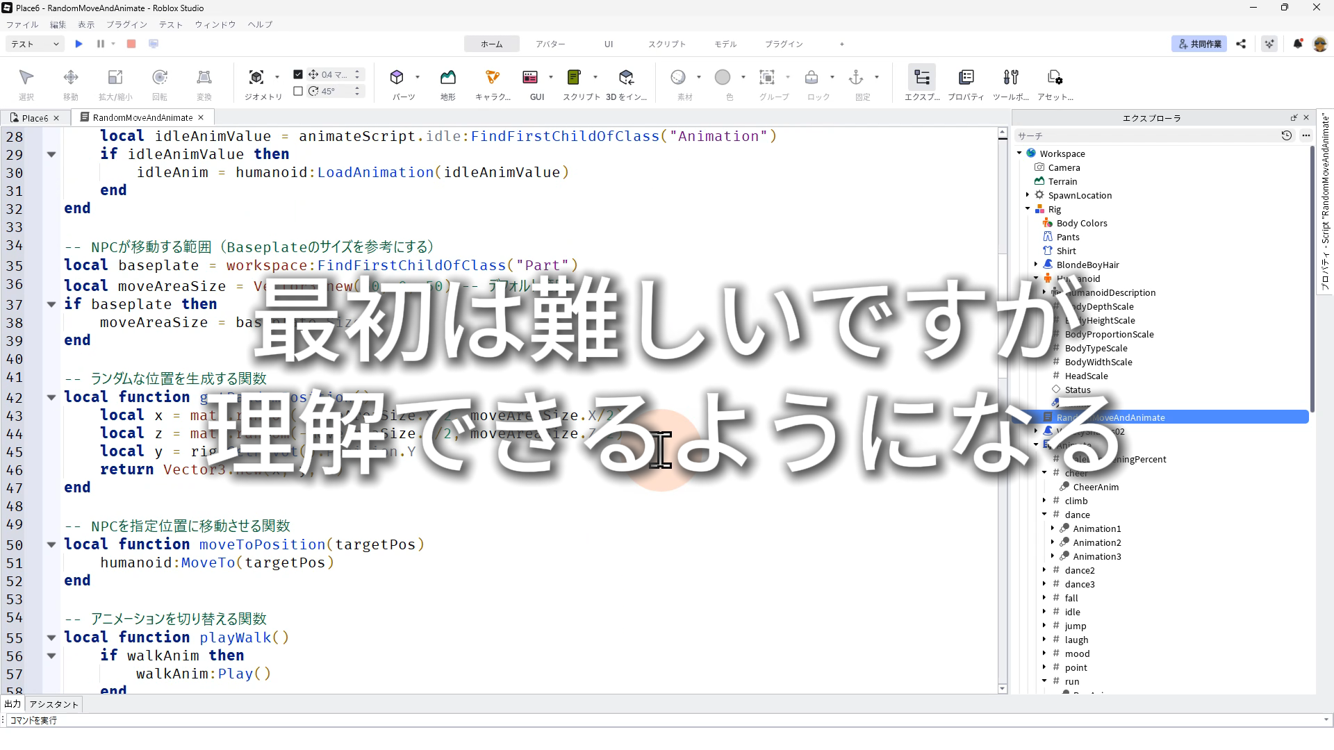The height and width of the screenshot is (750, 1334).
Task: Switch to the アシスタント bottom tab
Action: [x=54, y=704]
